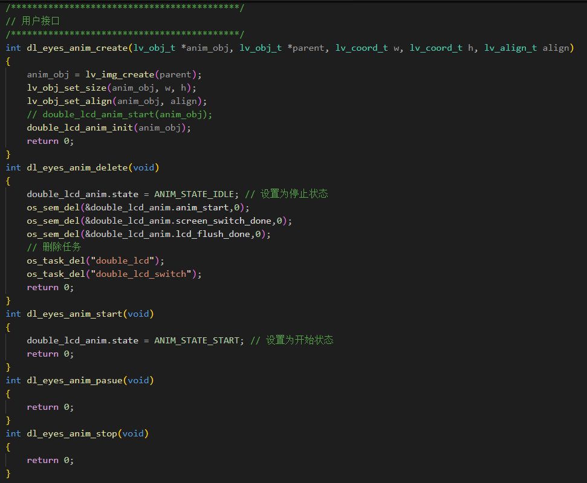The image size is (587, 483).
Task: Click 'anim_start' in the first os_sem_del call
Action: click(202, 207)
